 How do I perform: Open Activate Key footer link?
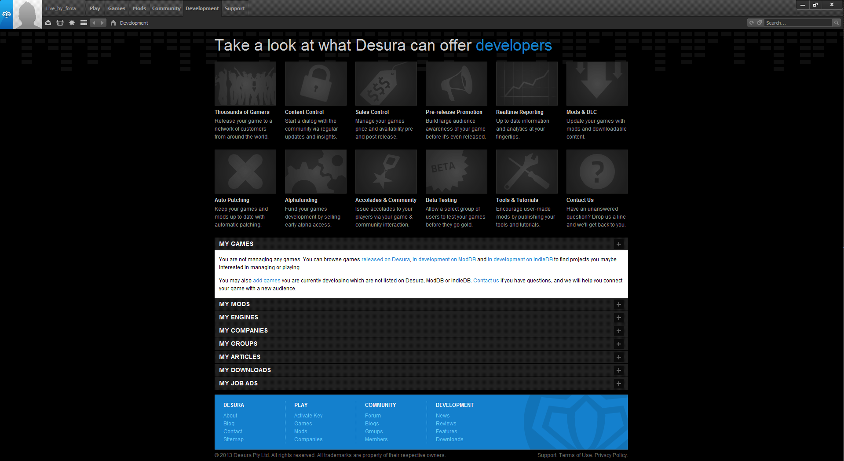[308, 416]
